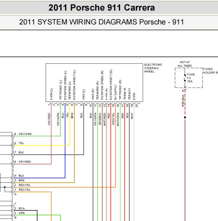The height and width of the screenshot is (221, 218).
Task: Click the "8 GRY/GRN" connector row label
Action: coord(23,134)
